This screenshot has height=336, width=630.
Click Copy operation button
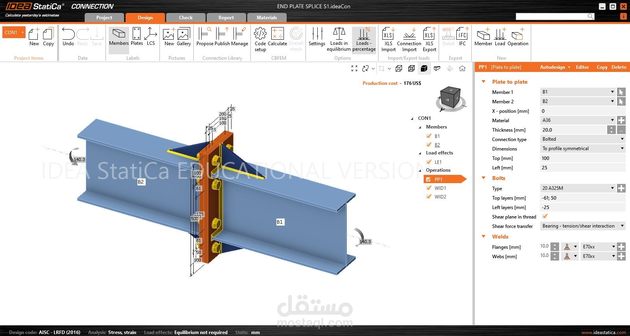(x=602, y=67)
